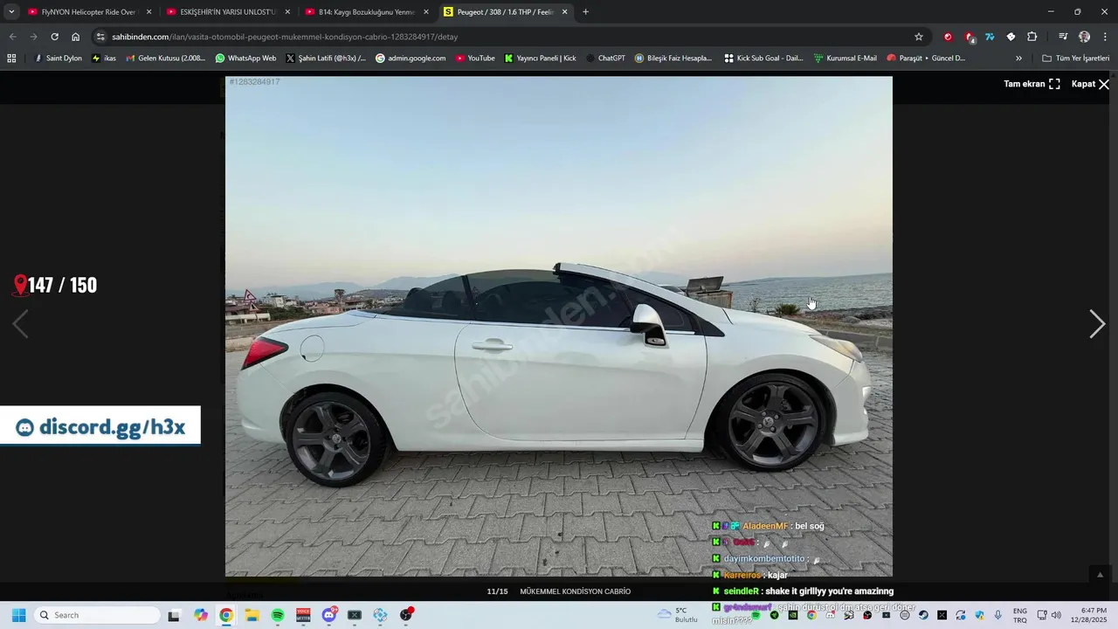Reload the sahibinden page
1118x629 pixels.
[54, 37]
